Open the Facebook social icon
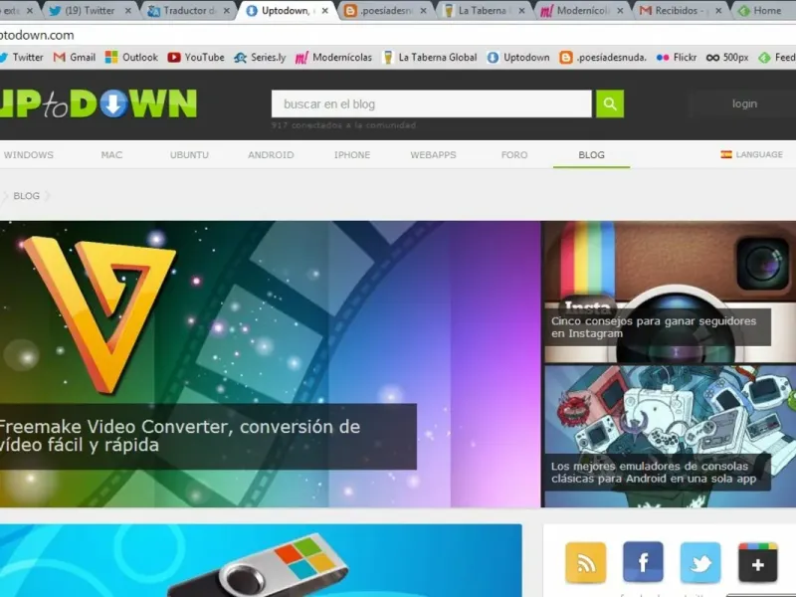This screenshot has height=597, width=796. pos(643,562)
